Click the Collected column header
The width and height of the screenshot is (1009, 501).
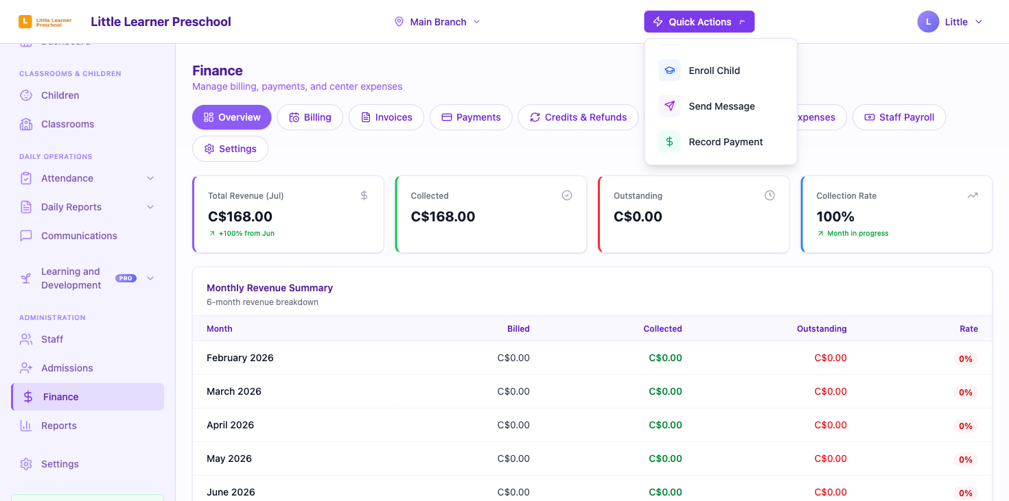(662, 329)
